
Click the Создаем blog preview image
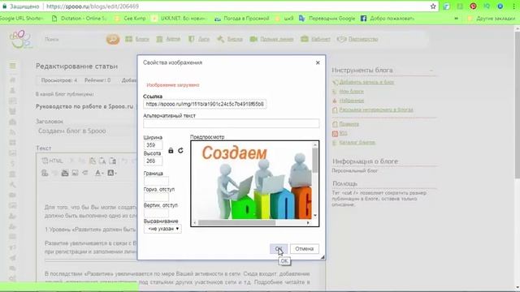click(x=252, y=181)
